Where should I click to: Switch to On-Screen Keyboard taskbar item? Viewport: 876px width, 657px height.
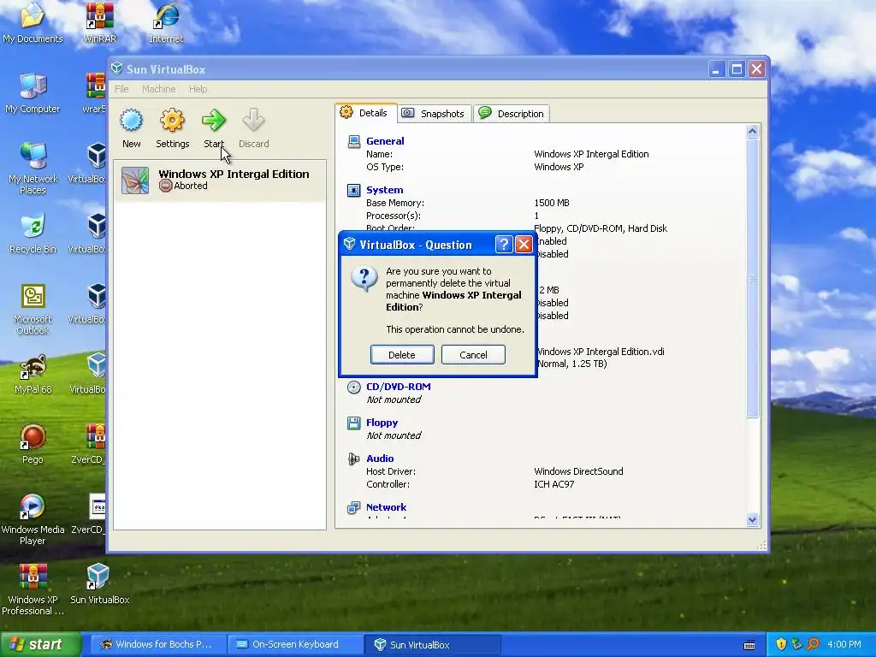point(295,644)
